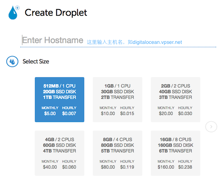Click the Select Size droplets icon

click(12, 61)
